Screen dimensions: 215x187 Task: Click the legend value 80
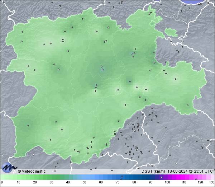point(134,182)
